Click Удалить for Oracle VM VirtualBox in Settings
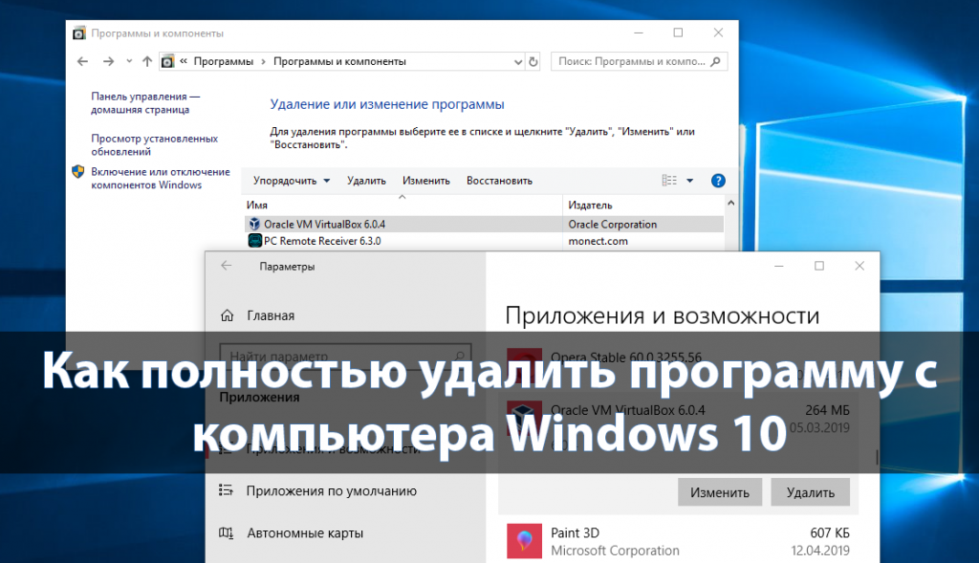The width and height of the screenshot is (979, 563). 810,491
